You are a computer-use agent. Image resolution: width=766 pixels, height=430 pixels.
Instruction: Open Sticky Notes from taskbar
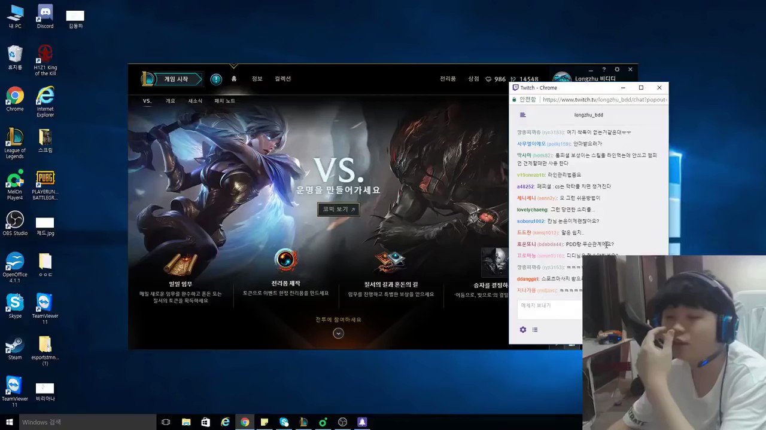point(264,422)
